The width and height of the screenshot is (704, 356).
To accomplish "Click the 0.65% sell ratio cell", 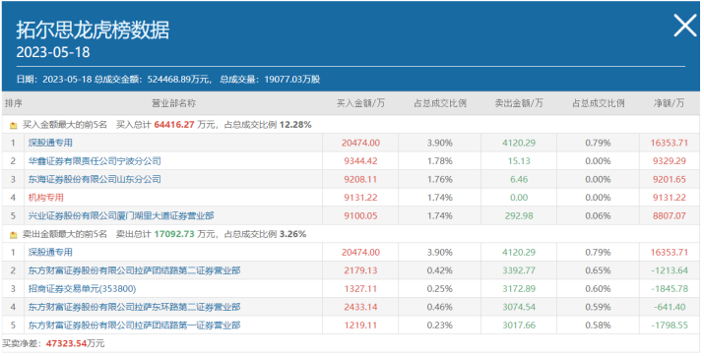I will coord(598,270).
